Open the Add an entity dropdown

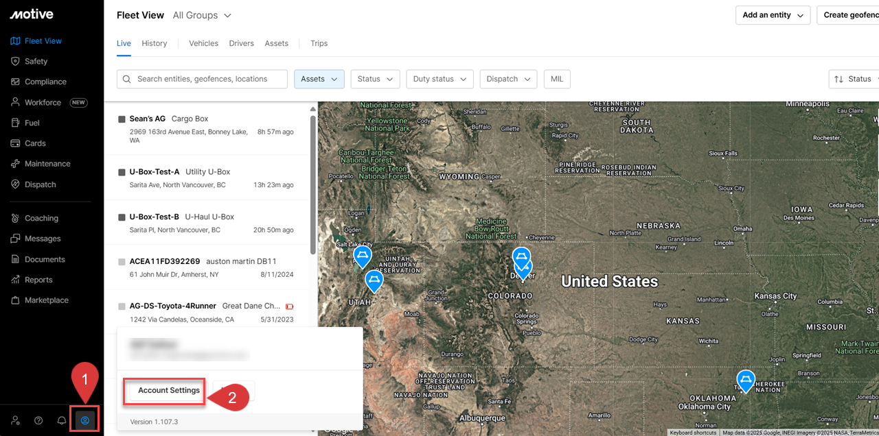click(x=773, y=15)
